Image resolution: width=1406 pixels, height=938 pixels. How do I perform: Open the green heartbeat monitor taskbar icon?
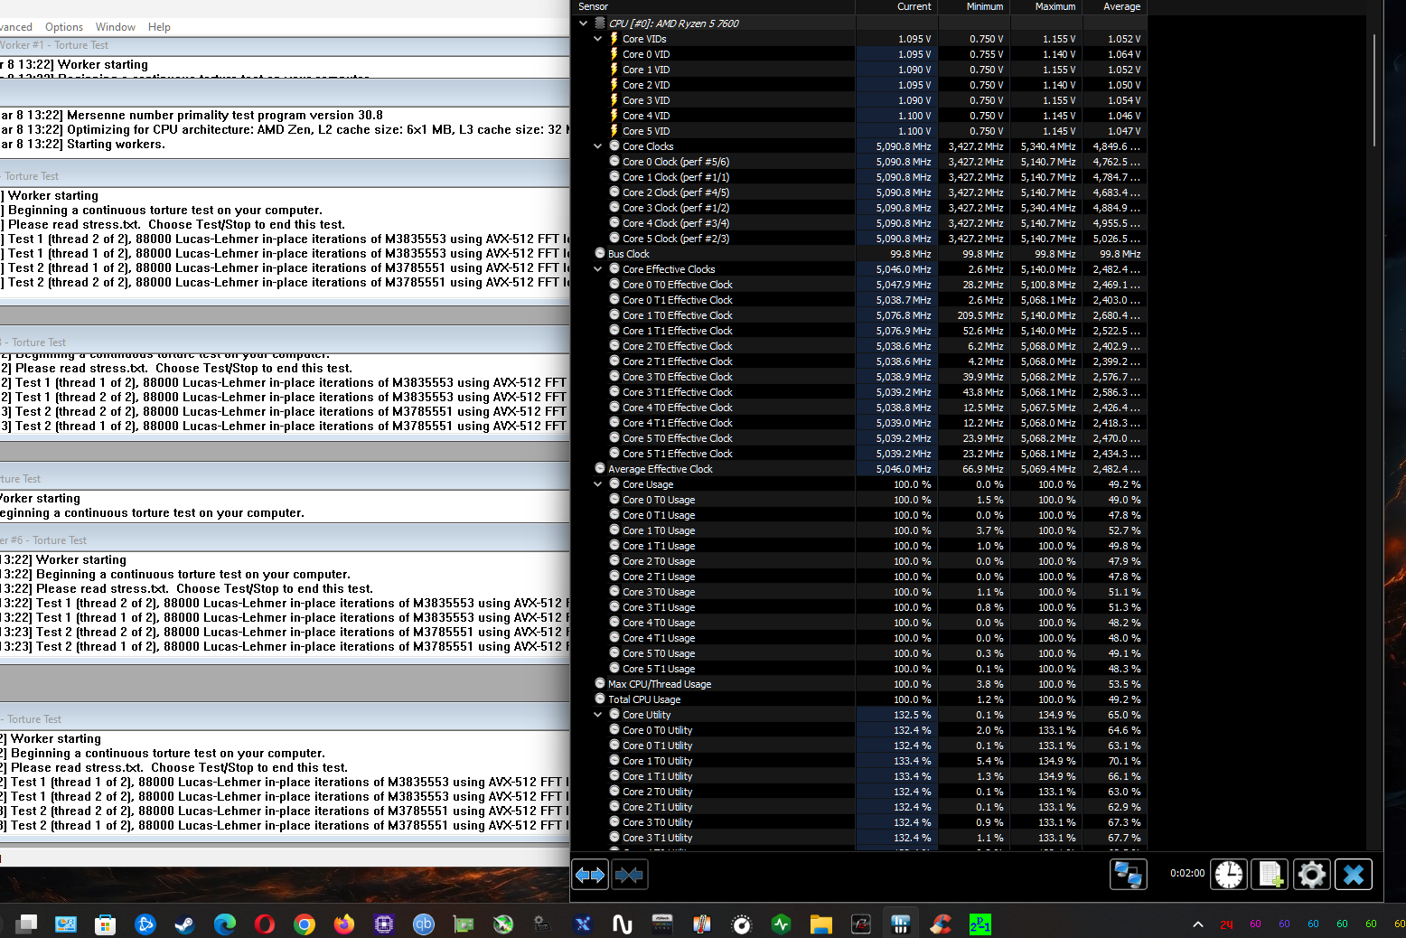[x=782, y=924]
